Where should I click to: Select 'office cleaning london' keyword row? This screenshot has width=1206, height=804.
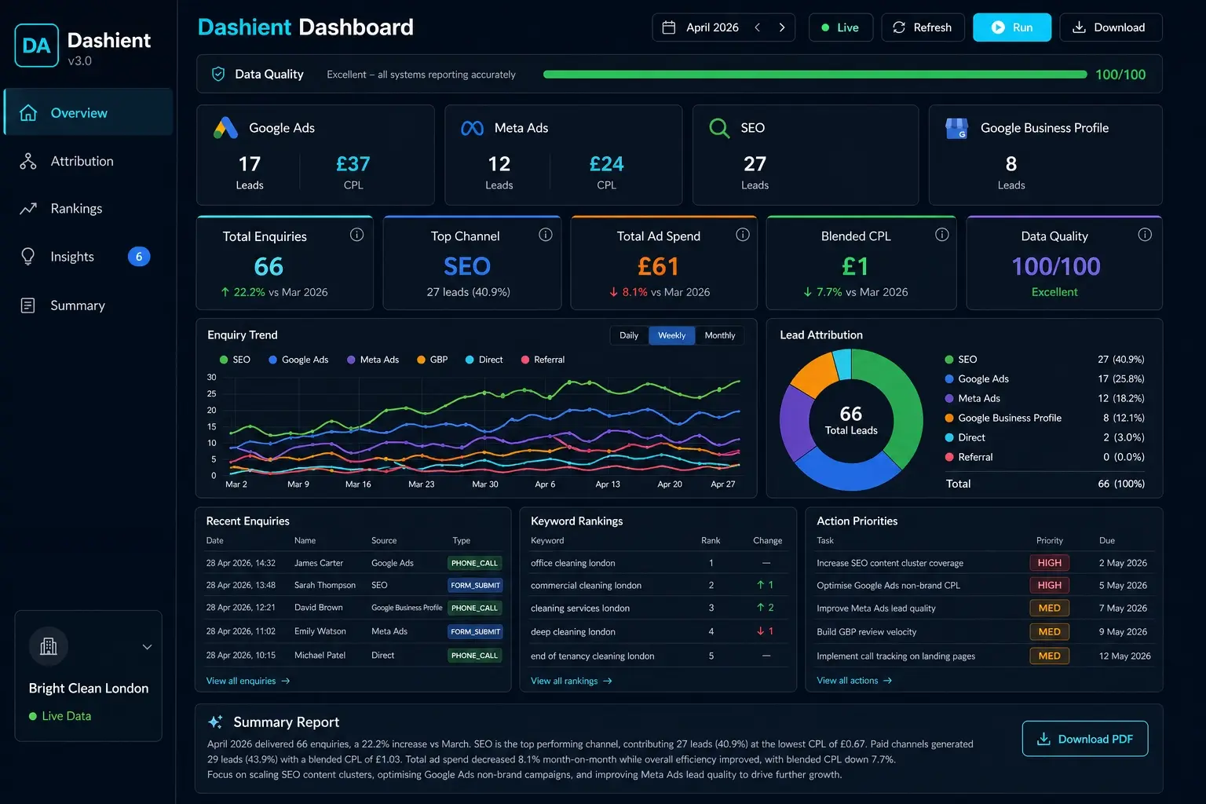(x=658, y=563)
